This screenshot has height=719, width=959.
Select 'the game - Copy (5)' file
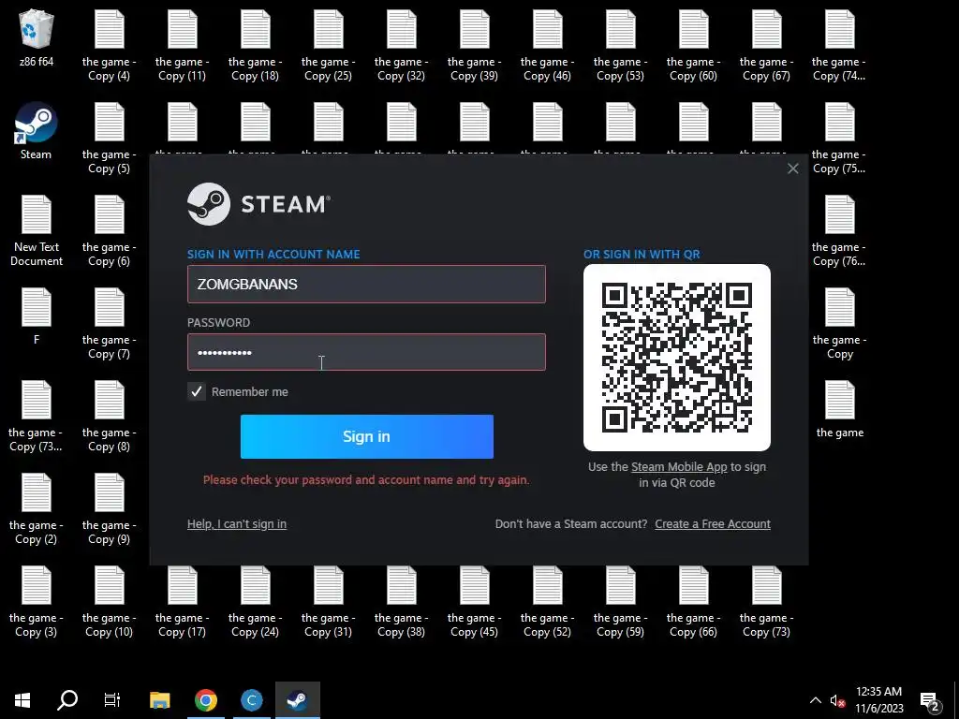[x=109, y=139]
